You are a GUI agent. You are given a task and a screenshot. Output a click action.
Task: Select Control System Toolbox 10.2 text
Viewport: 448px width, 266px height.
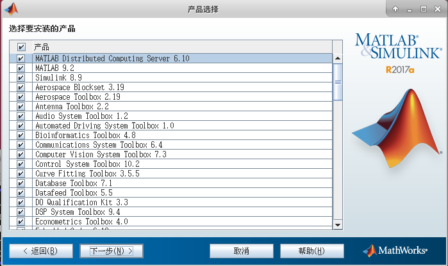pos(87,164)
